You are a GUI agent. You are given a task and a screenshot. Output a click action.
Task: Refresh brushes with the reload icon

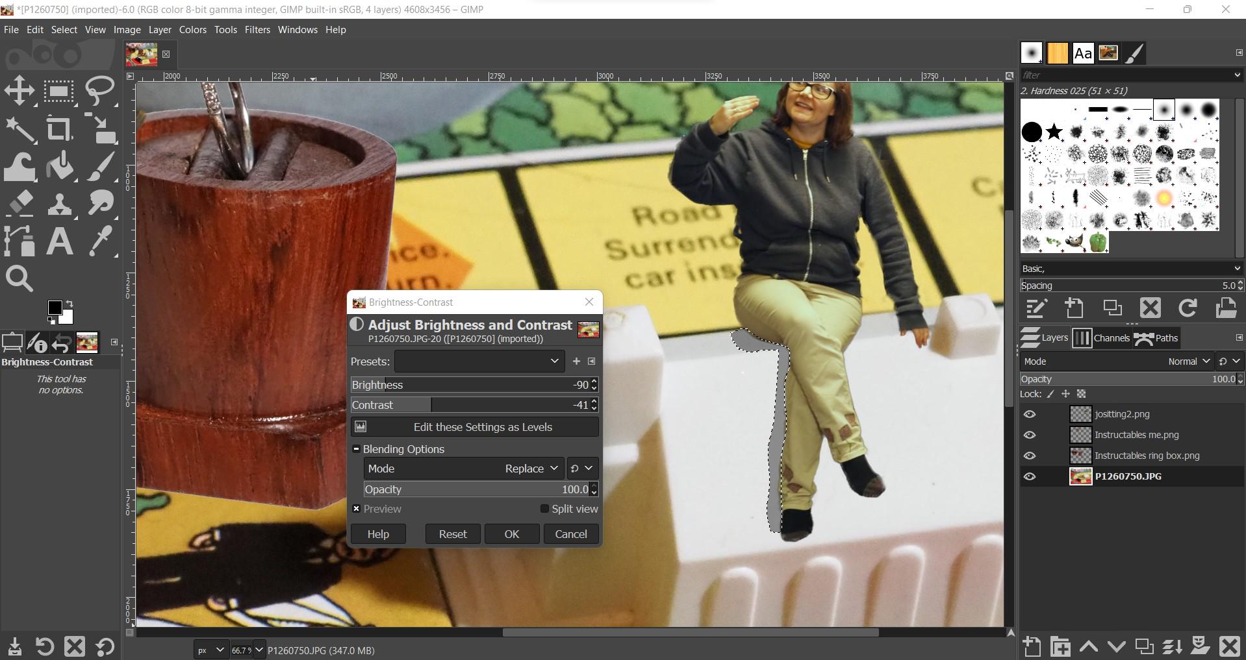[1188, 308]
